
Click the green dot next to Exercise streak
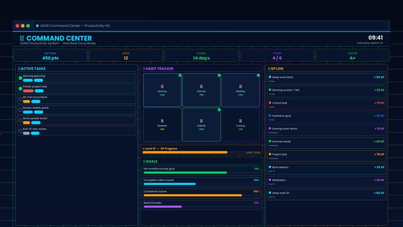(x=270, y=141)
